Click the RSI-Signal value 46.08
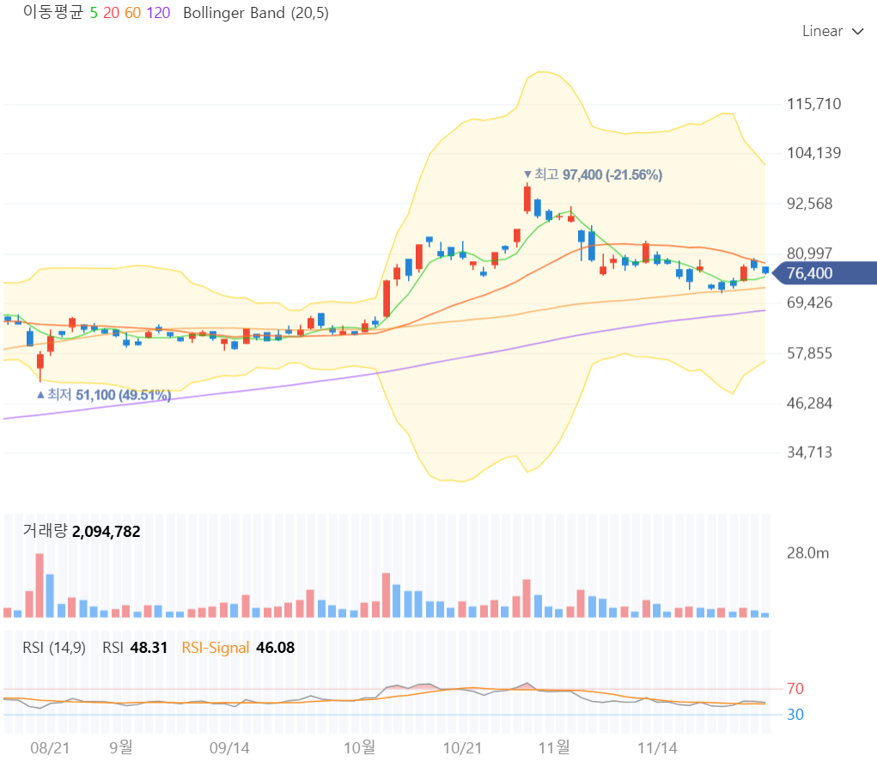This screenshot has height=762, width=877. pos(275,648)
